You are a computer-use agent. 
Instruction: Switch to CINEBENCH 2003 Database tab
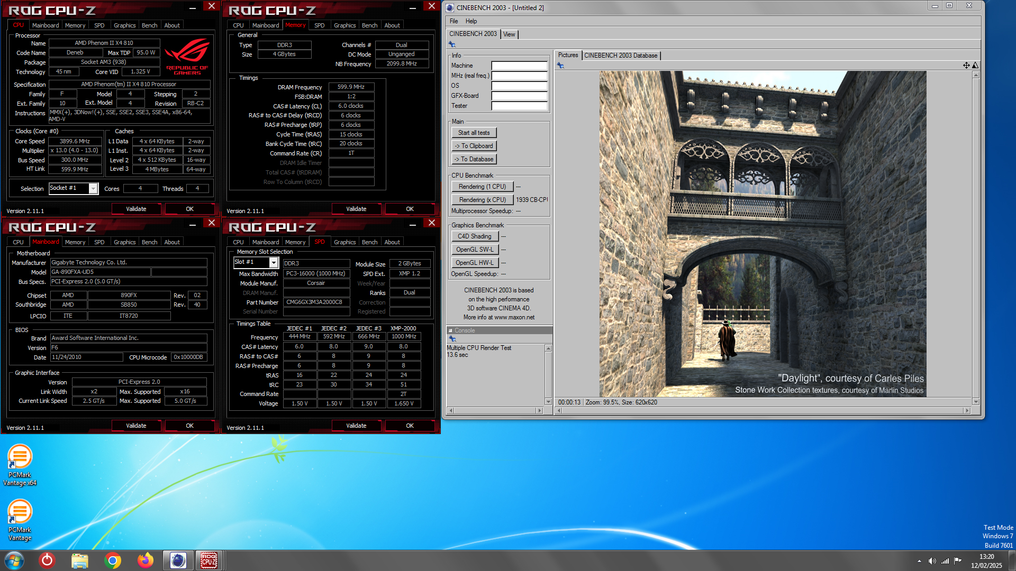[x=621, y=56]
